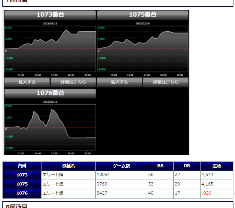The image size is (235, 208).
Task: Open 詳細はこちら for machine 1073
Action: coord(73,82)
